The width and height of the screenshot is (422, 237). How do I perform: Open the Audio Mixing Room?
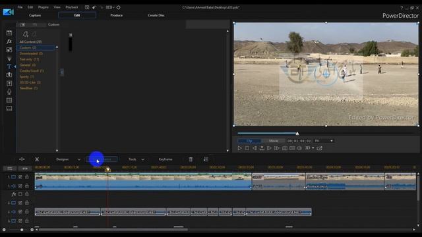(9, 84)
